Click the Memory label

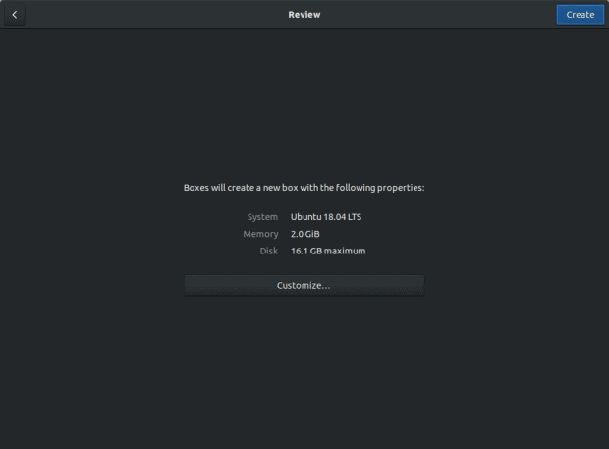260,234
